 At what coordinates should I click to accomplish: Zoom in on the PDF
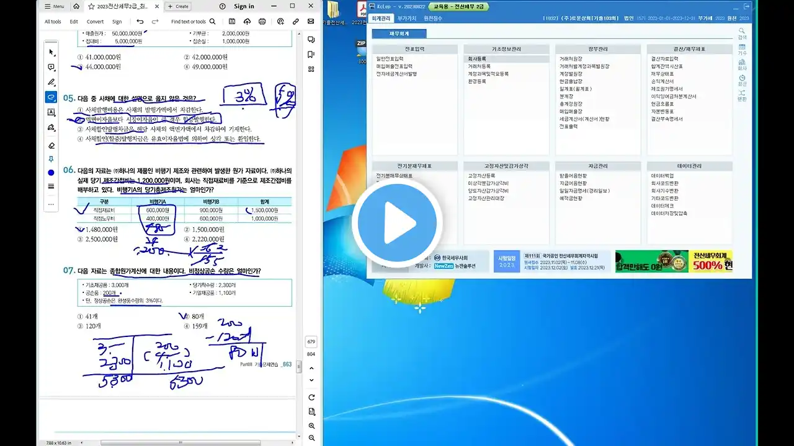coord(311,426)
